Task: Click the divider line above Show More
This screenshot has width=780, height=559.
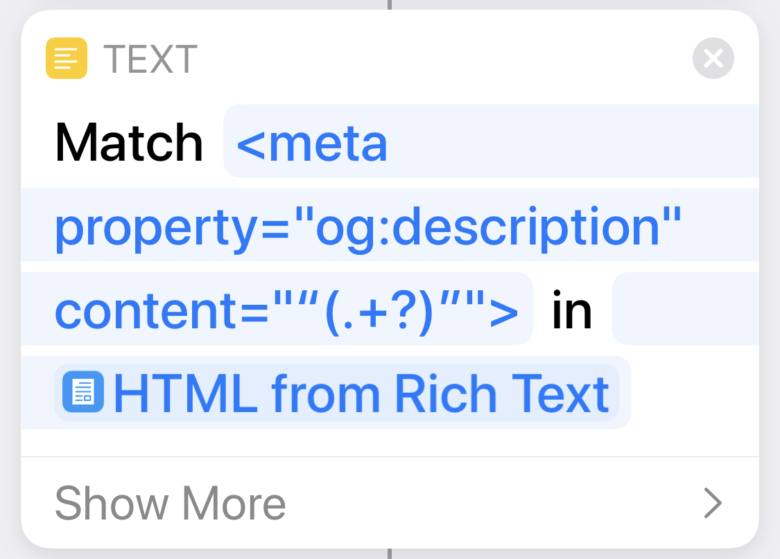Action: coord(390,457)
